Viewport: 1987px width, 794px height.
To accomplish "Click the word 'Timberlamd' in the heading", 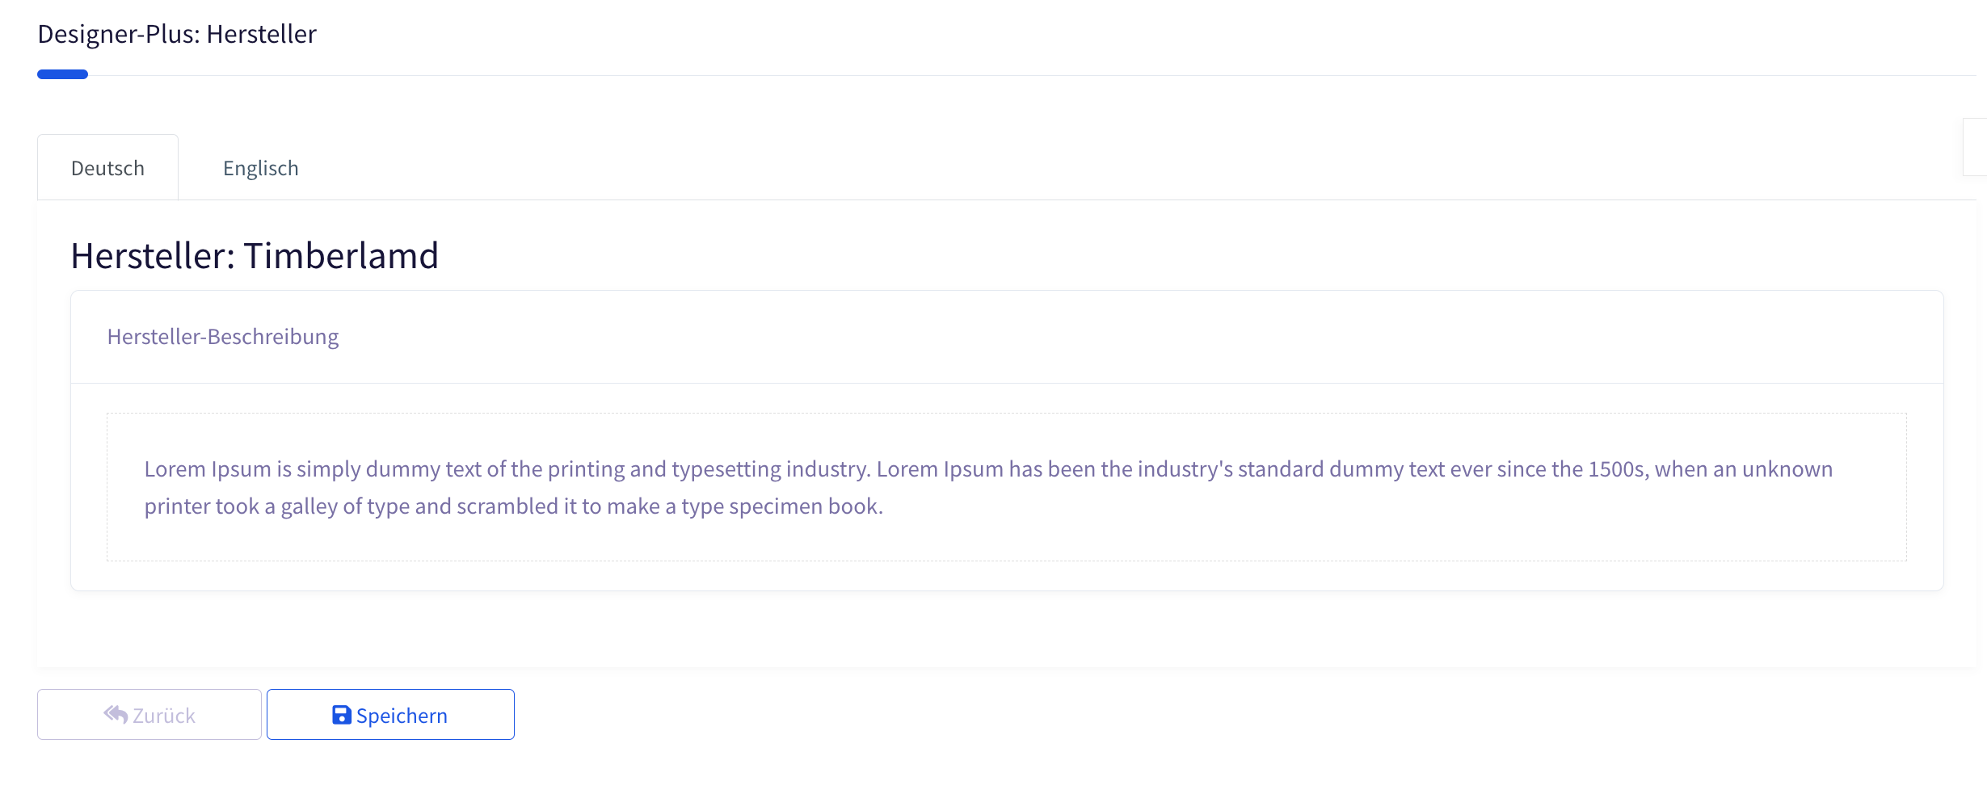I will click(x=341, y=256).
